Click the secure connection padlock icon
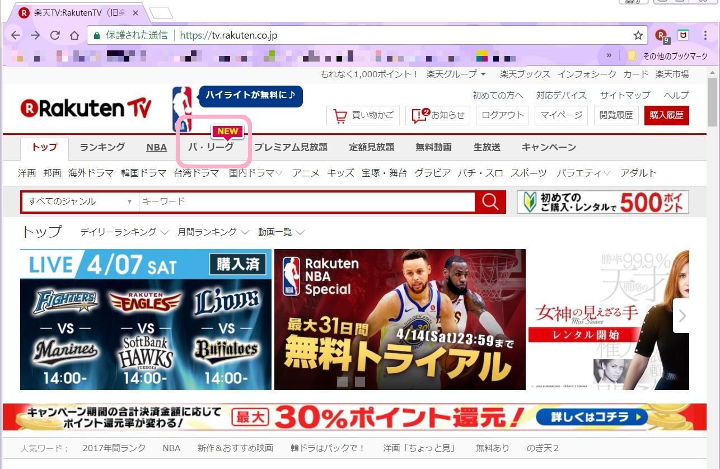The width and height of the screenshot is (720, 469). point(97,35)
